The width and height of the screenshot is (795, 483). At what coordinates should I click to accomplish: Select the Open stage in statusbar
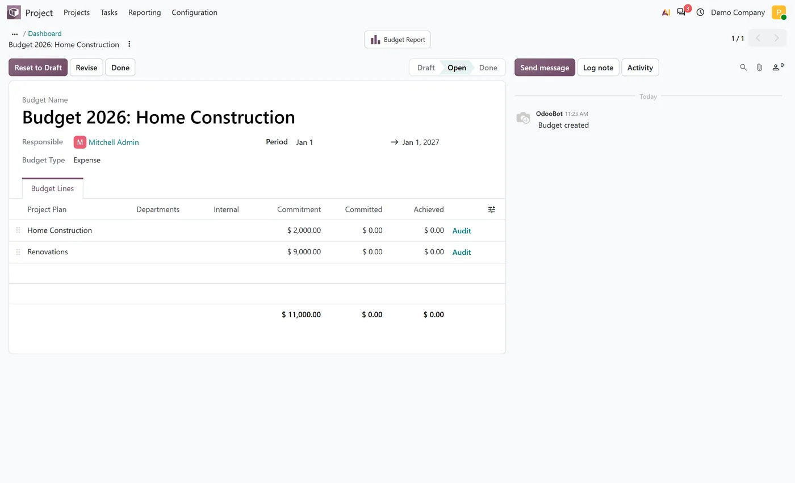pyautogui.click(x=457, y=68)
